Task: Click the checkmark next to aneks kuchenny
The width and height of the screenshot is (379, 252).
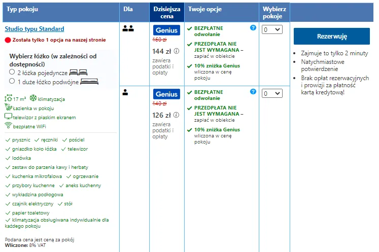Action: point(61,186)
